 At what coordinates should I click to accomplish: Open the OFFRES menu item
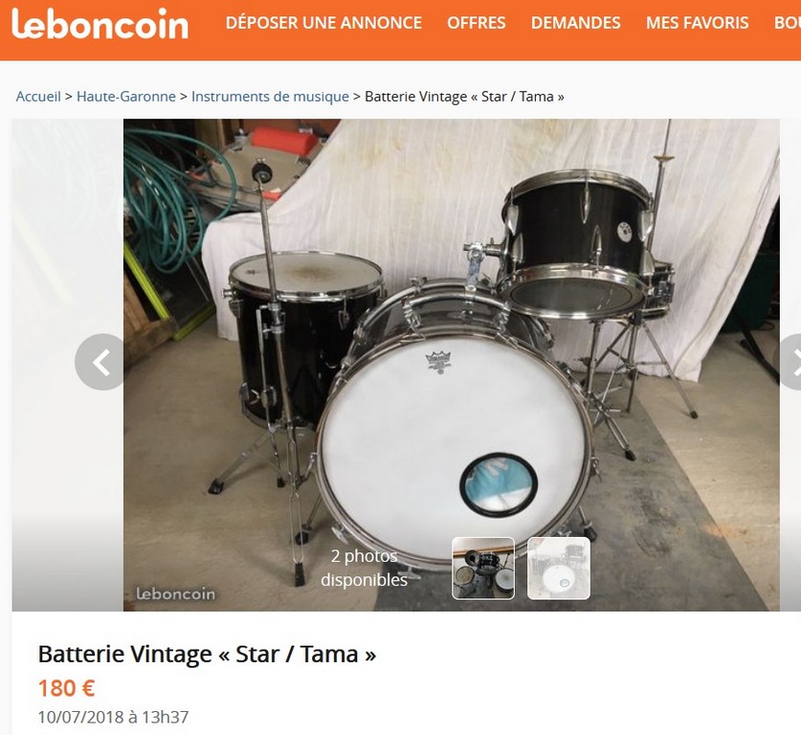tap(477, 23)
